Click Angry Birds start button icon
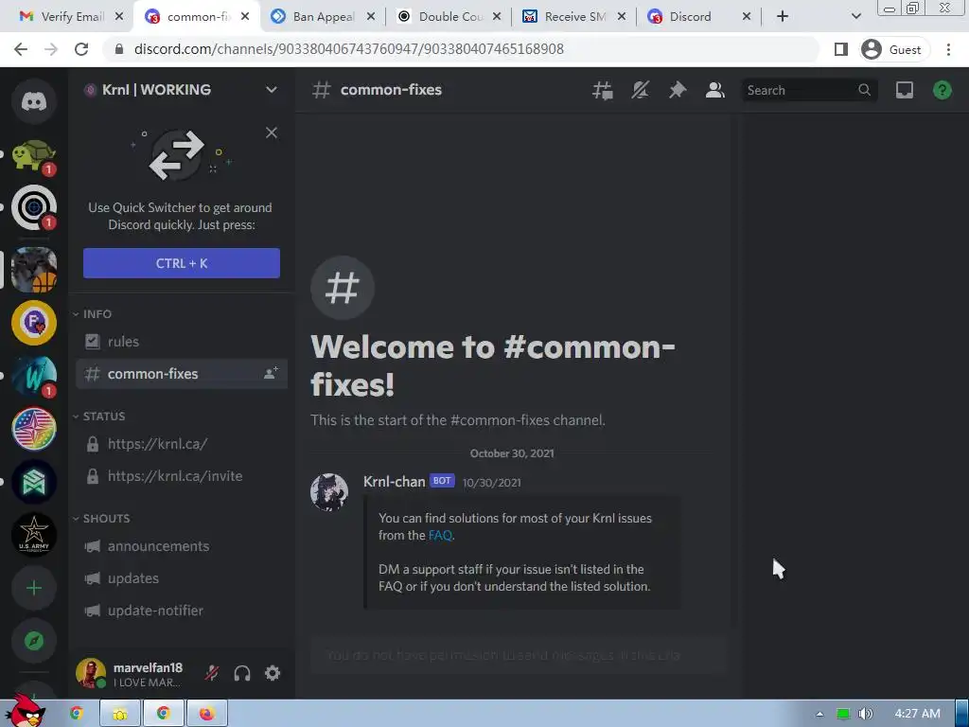Screen dimensions: 969x727 25,711
